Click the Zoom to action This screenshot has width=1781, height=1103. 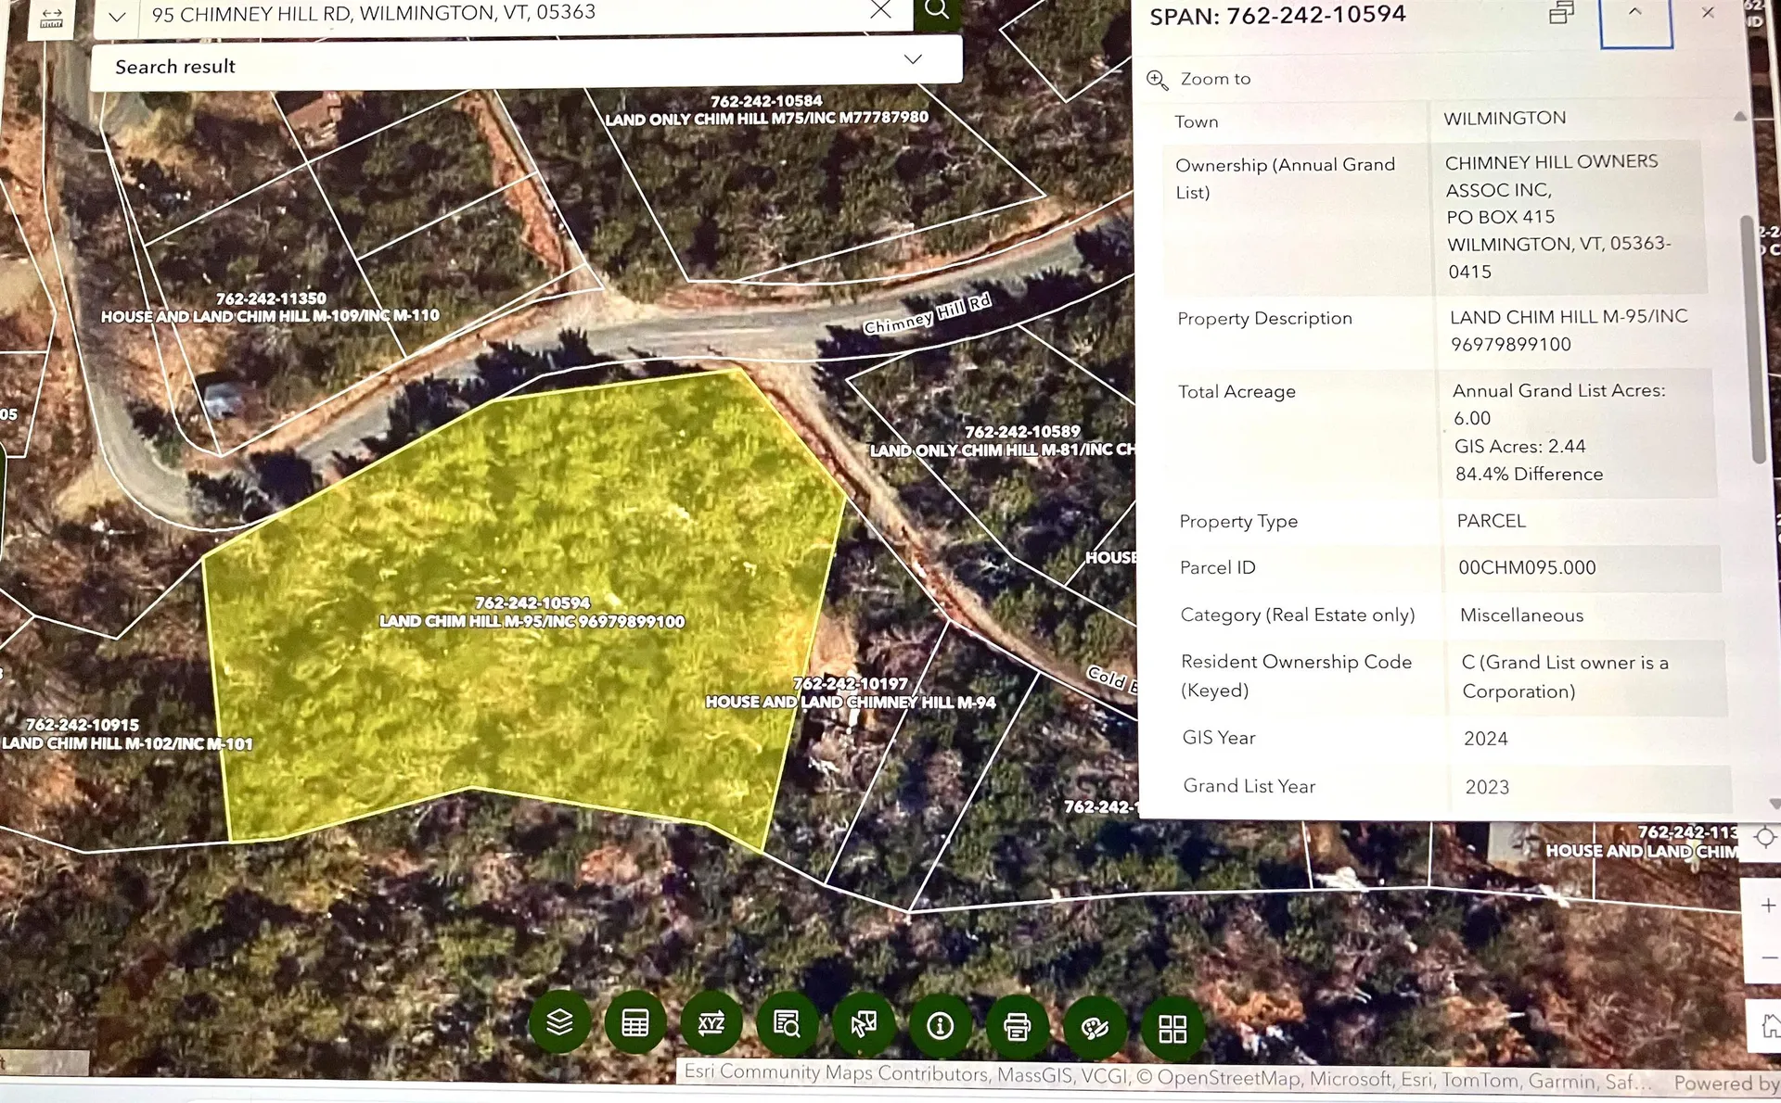coord(1214,80)
